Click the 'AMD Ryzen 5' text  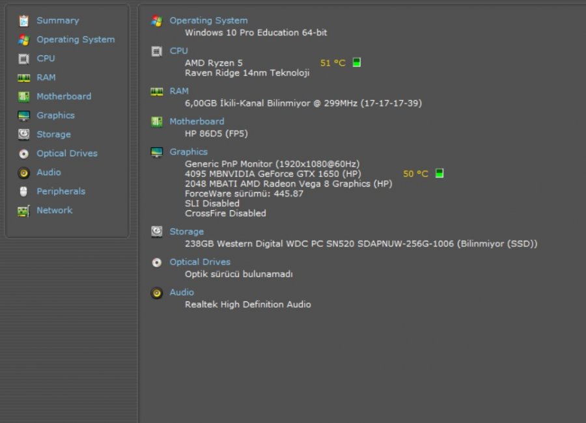[x=214, y=62]
